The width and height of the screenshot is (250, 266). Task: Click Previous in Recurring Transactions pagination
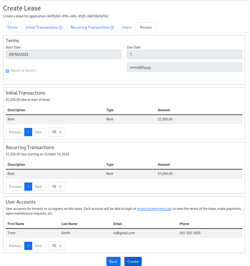(x=15, y=187)
